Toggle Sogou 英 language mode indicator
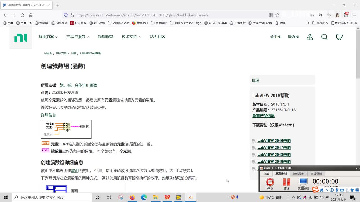This screenshot has width=360, height=202. 321,190
